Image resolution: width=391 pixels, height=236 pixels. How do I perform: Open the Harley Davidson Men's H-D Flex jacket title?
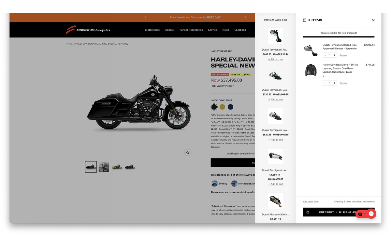(340, 68)
